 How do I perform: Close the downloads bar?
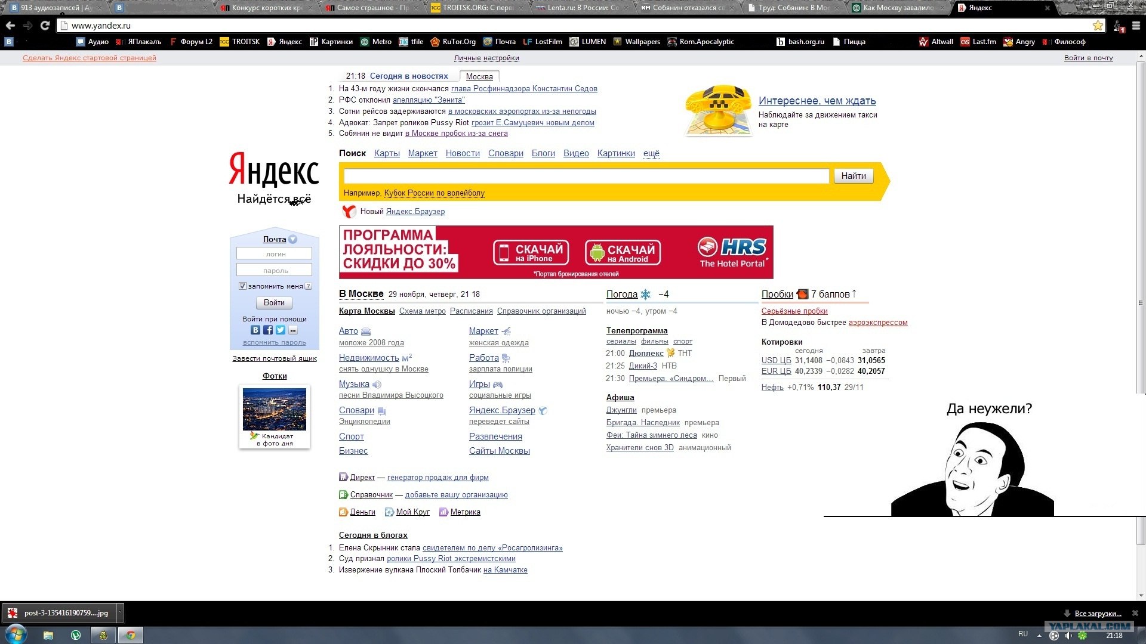[1135, 613]
